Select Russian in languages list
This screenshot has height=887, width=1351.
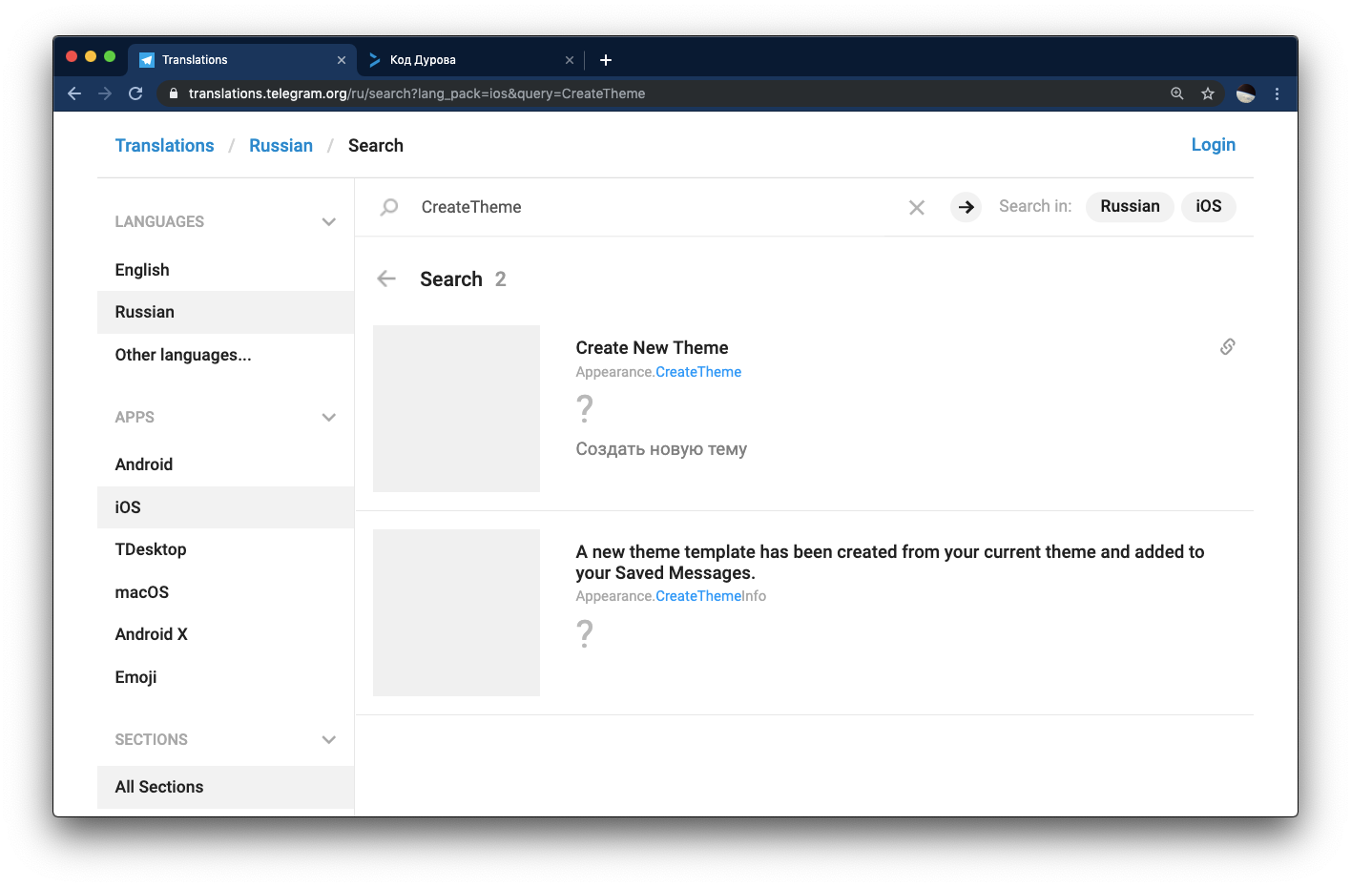[x=226, y=312]
